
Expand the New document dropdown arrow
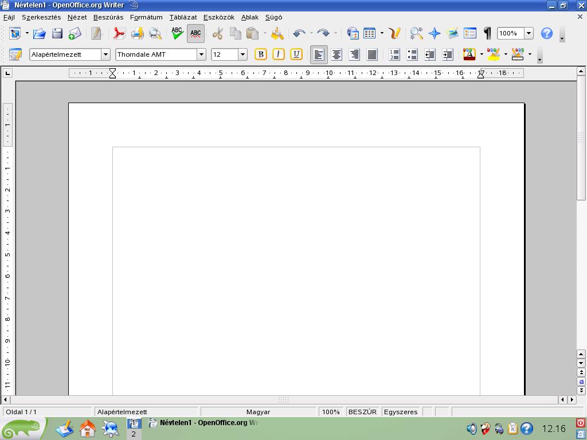coord(27,33)
